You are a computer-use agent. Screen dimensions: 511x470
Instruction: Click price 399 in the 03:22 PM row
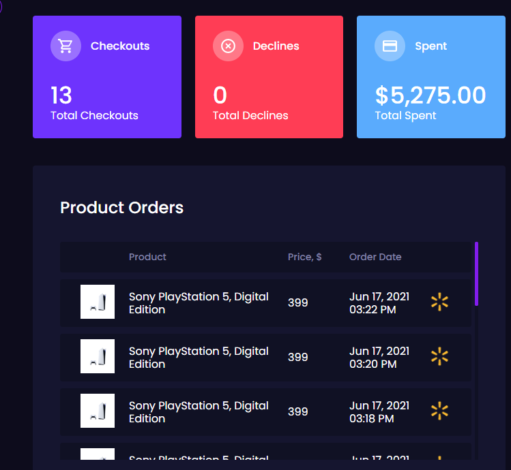(x=298, y=302)
